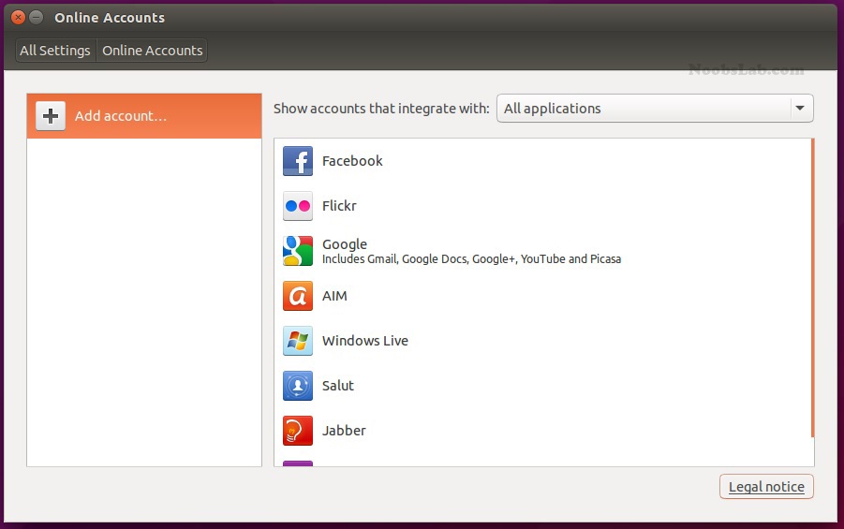Choose the Google account label
The image size is (844, 529).
click(x=345, y=244)
